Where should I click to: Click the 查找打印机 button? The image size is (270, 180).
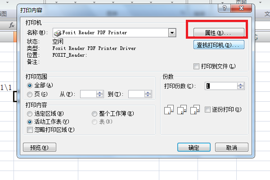point(219,45)
